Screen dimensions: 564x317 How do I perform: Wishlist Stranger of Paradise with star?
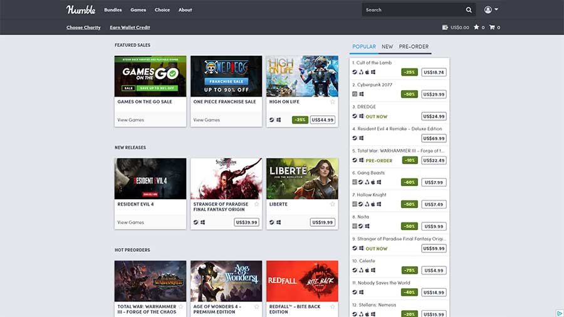click(256, 204)
